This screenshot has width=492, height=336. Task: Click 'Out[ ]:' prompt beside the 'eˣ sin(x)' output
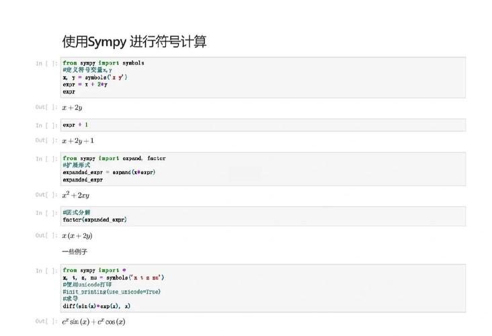point(46,321)
